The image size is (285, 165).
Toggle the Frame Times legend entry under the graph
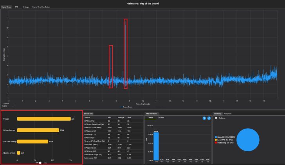pos(126,107)
